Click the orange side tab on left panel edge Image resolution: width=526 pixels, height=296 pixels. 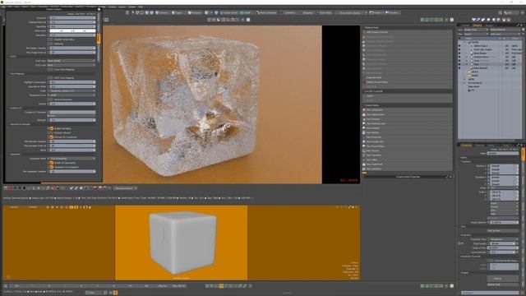tap(99, 39)
